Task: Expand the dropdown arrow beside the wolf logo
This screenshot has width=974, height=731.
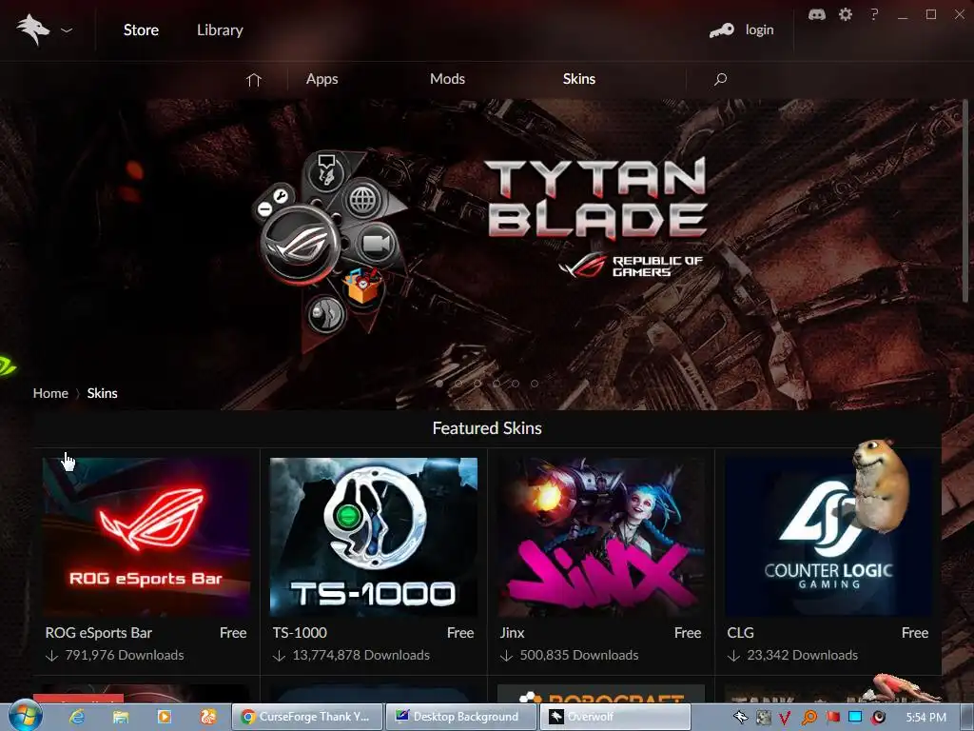Action: point(67,30)
